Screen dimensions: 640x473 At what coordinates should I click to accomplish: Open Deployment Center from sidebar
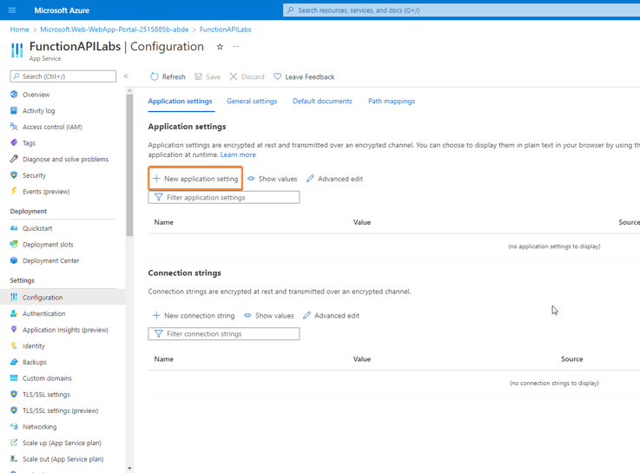tap(50, 260)
